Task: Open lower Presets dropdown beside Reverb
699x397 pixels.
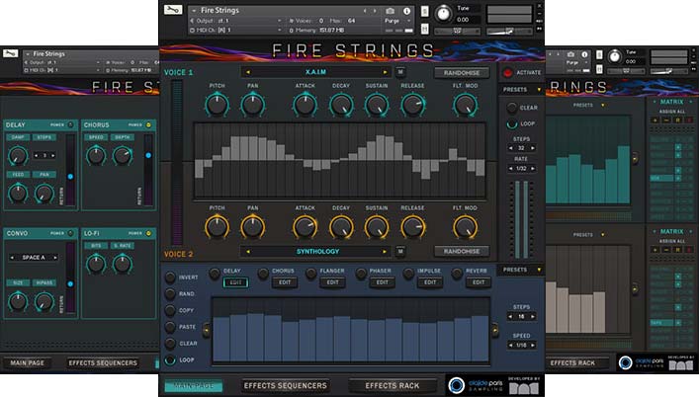Action: click(522, 270)
